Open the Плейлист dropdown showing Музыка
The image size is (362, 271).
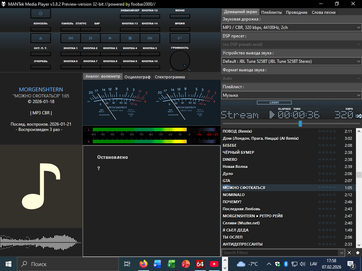(291, 95)
